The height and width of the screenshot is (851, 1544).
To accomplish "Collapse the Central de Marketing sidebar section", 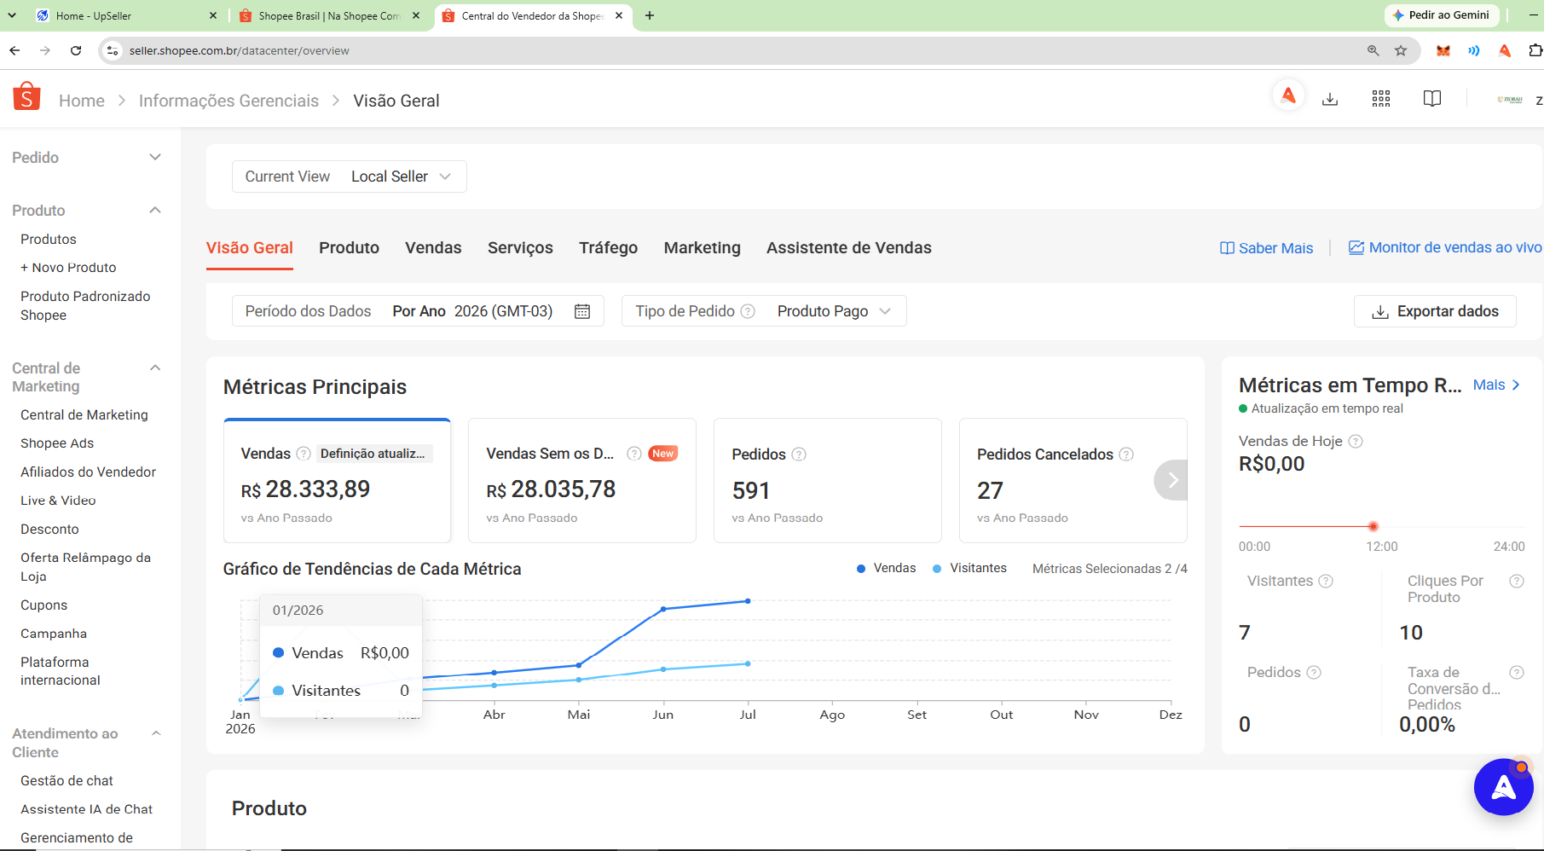I will click(x=155, y=368).
